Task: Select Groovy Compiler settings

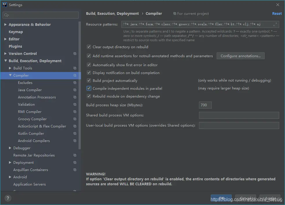Action: pyautogui.click(x=32, y=119)
